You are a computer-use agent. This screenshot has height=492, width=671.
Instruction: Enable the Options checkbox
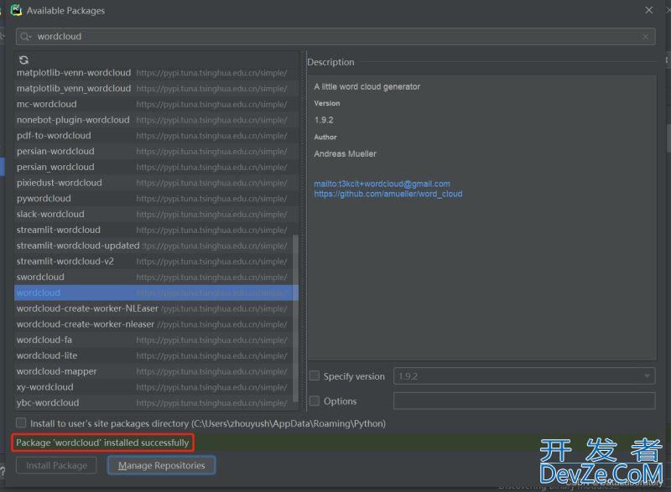click(x=315, y=401)
